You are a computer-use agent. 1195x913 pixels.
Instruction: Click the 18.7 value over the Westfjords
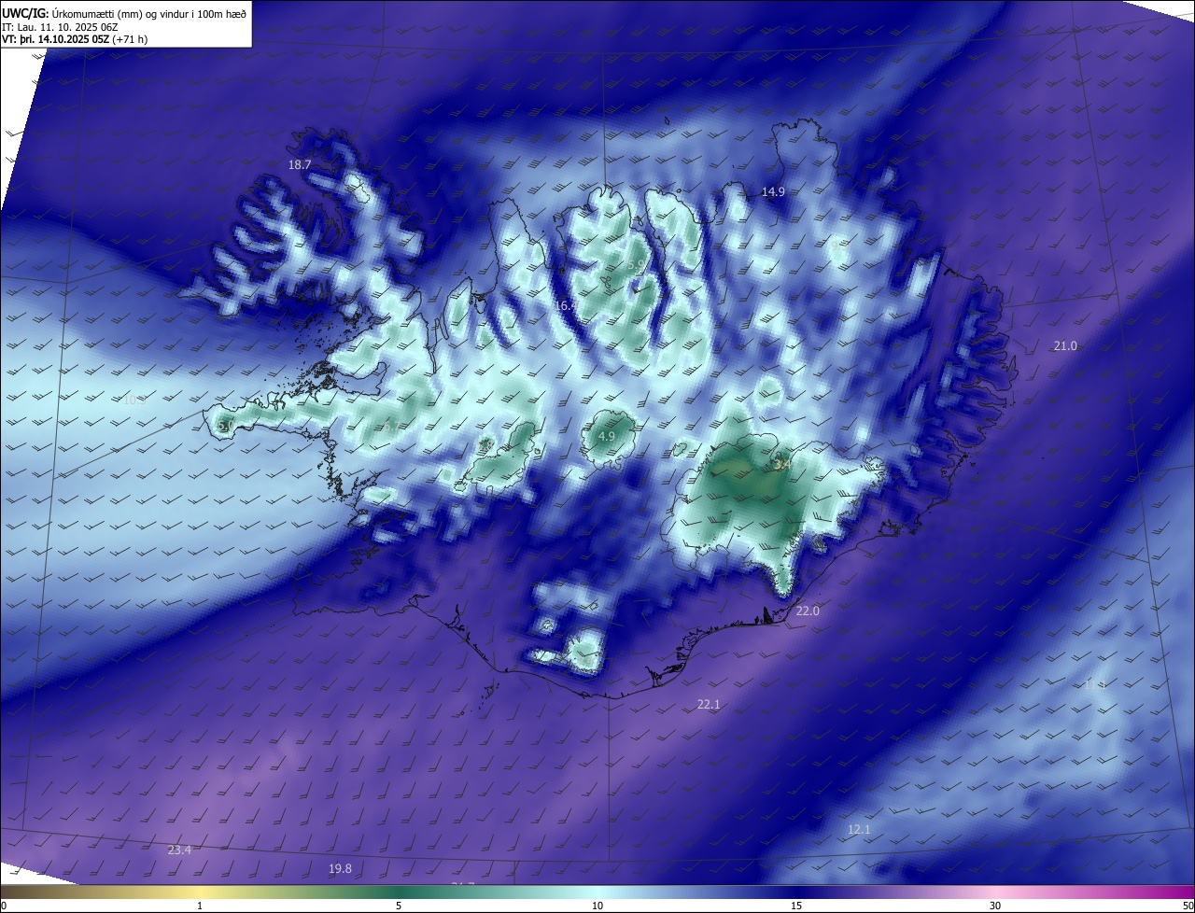pos(300,164)
